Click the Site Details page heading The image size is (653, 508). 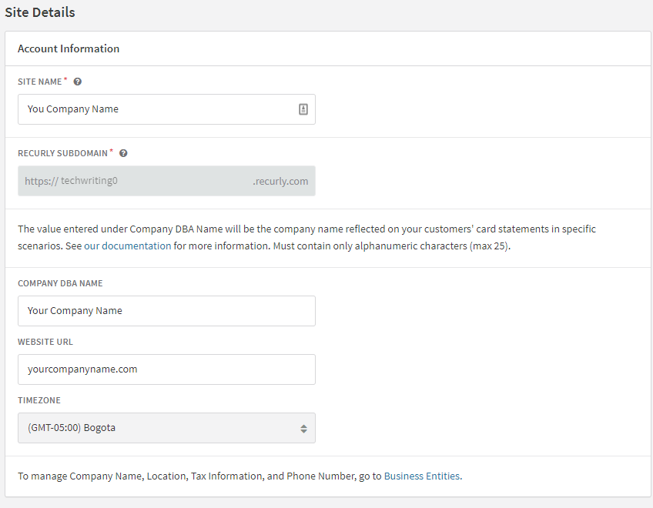pyautogui.click(x=40, y=12)
